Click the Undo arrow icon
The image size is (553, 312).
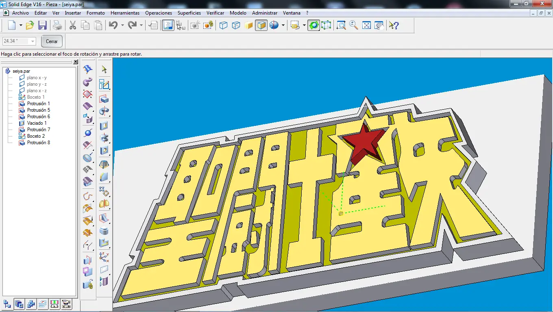click(x=113, y=26)
